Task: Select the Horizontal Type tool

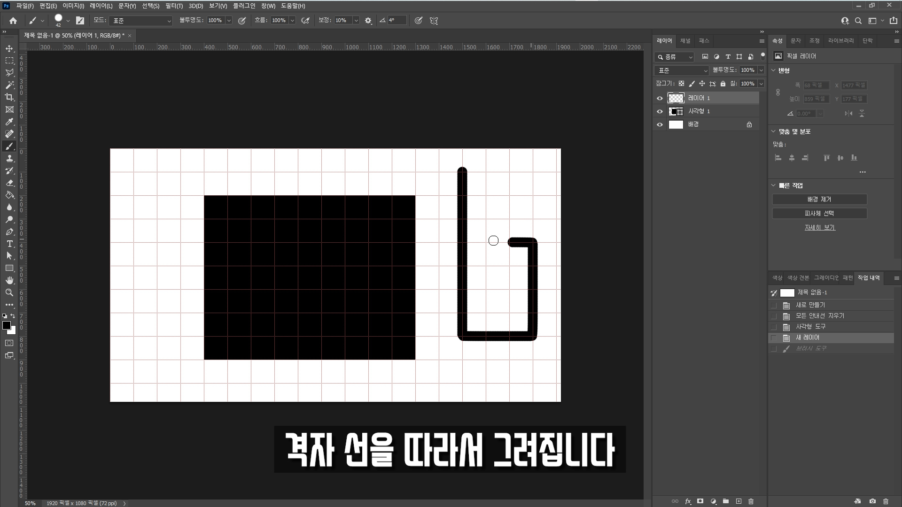Action: point(9,244)
